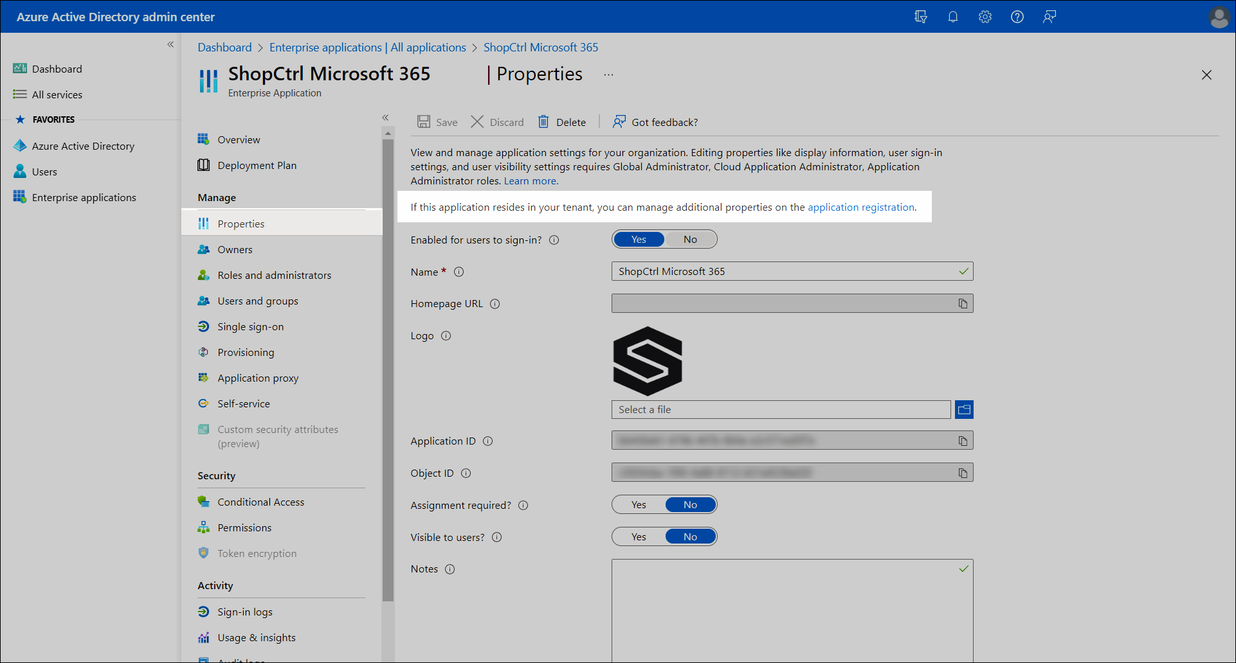Open Enterprise applications in the sidebar
The width and height of the screenshot is (1236, 663).
pyautogui.click(x=84, y=197)
